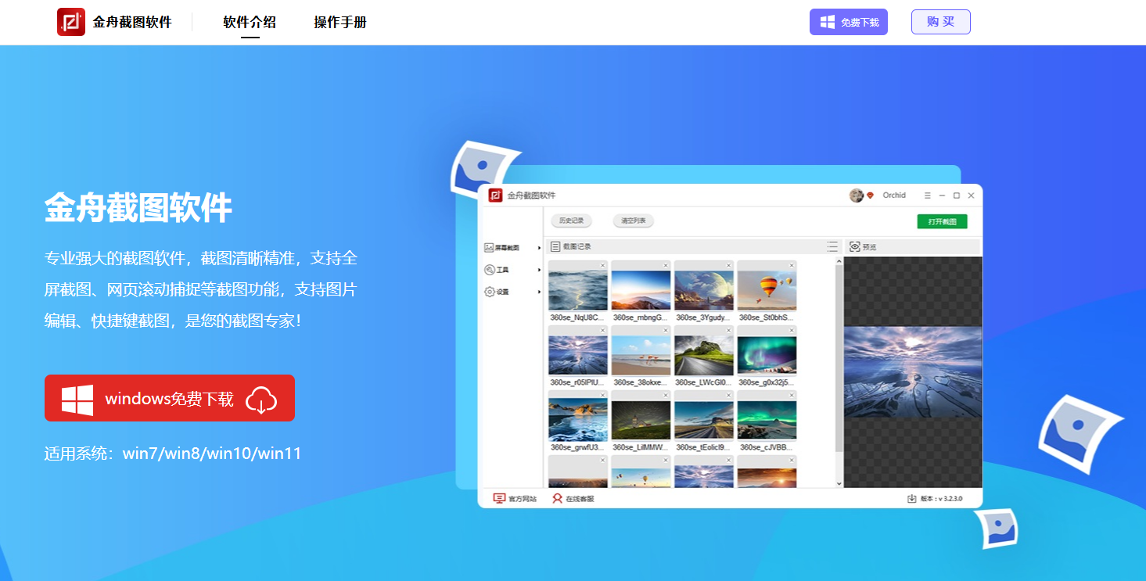Click the 金舟截图软件 red logo icon in header
The height and width of the screenshot is (581, 1146).
(x=71, y=22)
